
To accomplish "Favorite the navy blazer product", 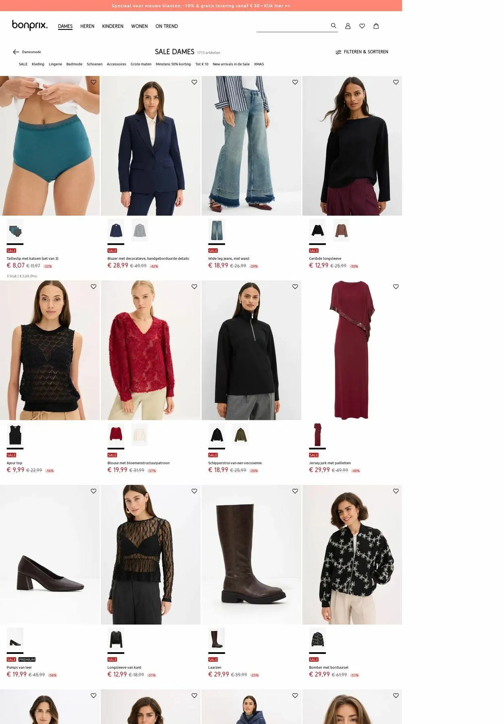I will click(194, 82).
